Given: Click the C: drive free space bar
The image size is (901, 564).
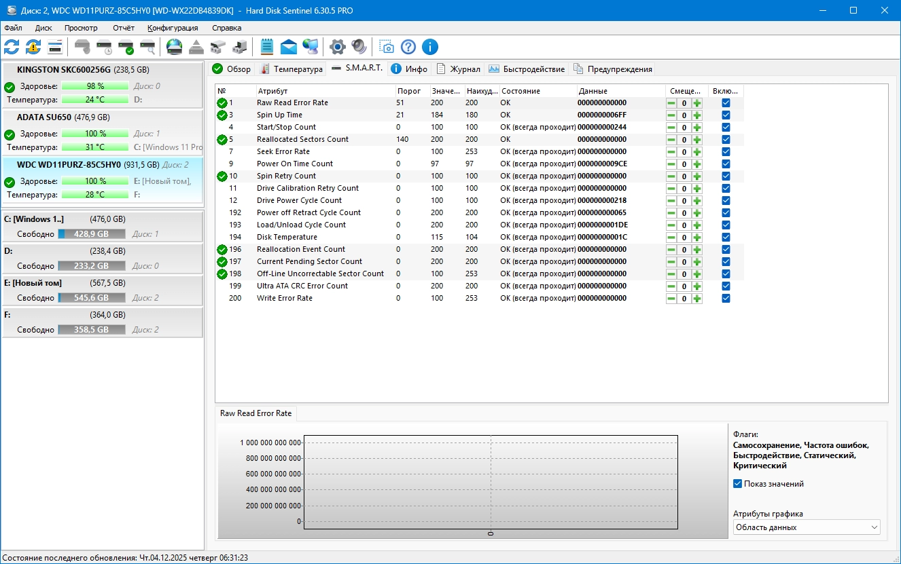Looking at the screenshot, I should (92, 234).
